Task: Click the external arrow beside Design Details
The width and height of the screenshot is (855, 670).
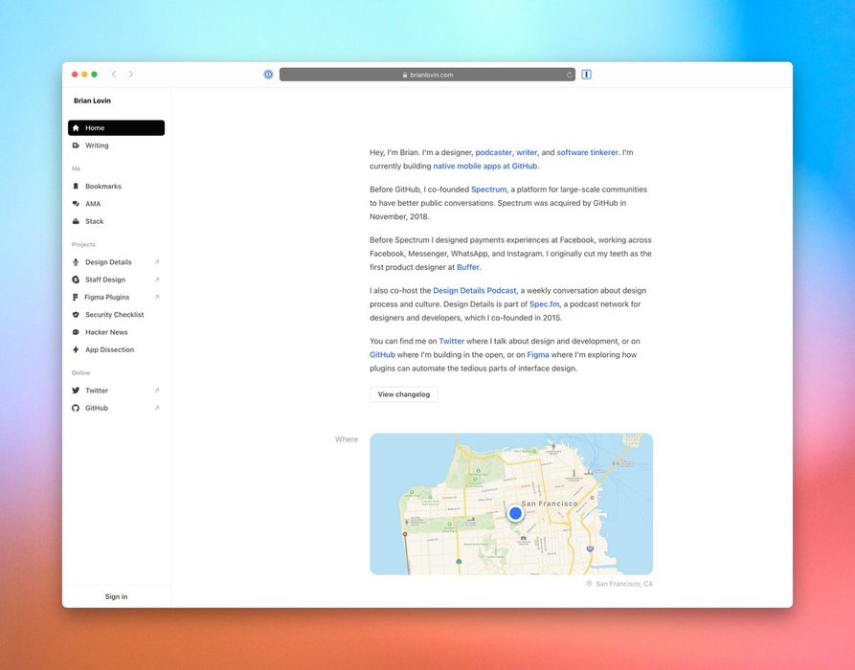Action: coord(156,262)
